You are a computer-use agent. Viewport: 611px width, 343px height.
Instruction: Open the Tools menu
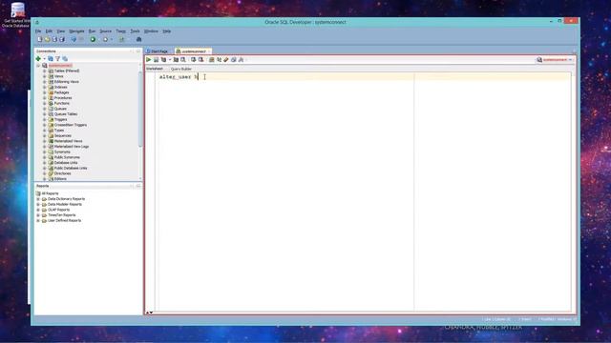click(135, 31)
